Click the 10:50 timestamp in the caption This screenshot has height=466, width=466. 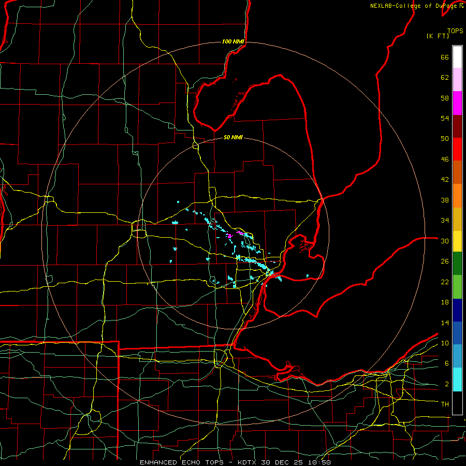318,462
